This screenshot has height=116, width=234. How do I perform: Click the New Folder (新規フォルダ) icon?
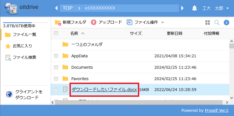tap(58, 22)
